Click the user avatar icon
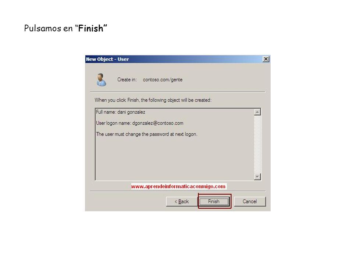This screenshot has width=353, height=265. [101, 79]
